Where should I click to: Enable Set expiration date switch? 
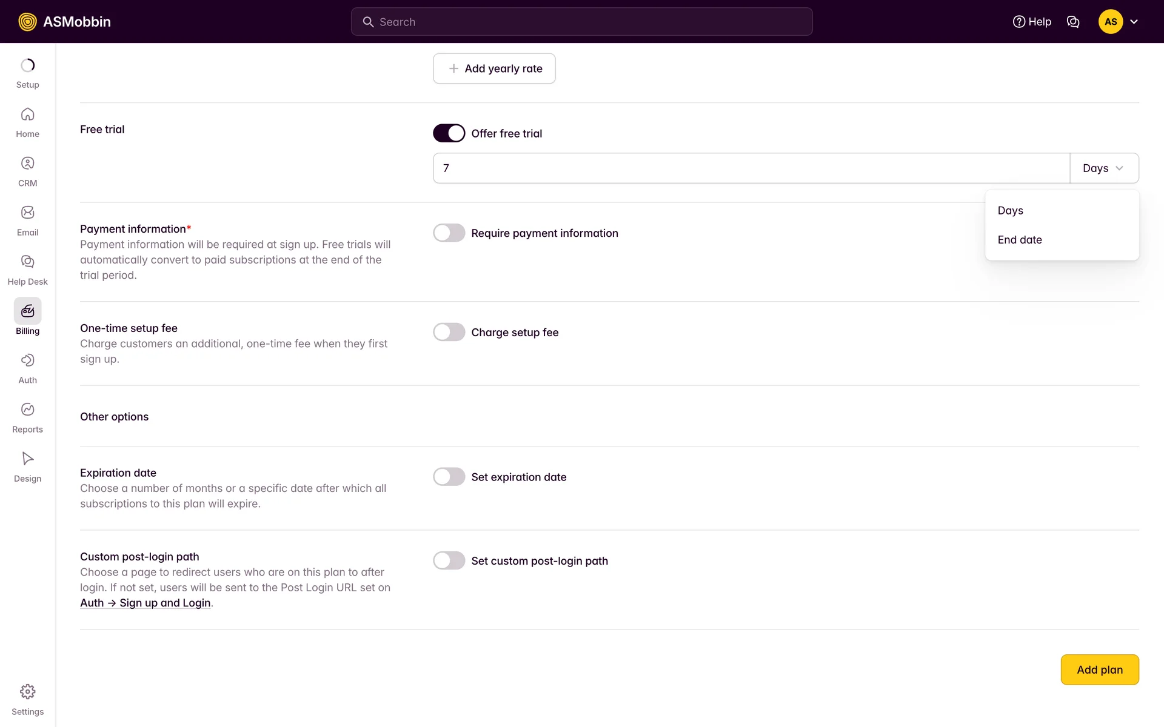point(449,477)
